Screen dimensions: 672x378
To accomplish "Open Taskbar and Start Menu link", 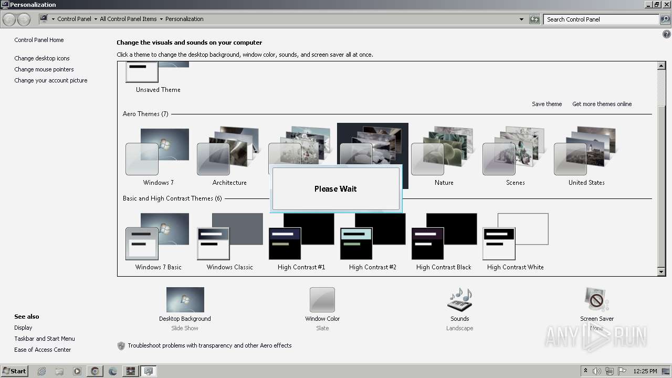I will coord(45,339).
